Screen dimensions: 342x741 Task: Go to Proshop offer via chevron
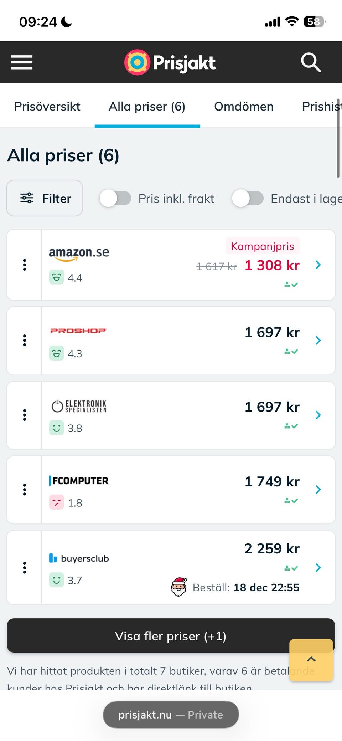click(318, 341)
